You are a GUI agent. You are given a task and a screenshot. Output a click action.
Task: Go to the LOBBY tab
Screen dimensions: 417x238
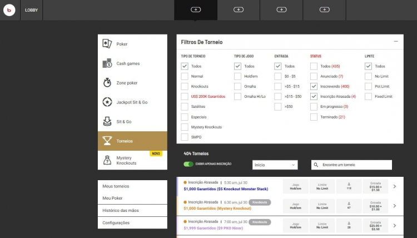coord(31,9)
